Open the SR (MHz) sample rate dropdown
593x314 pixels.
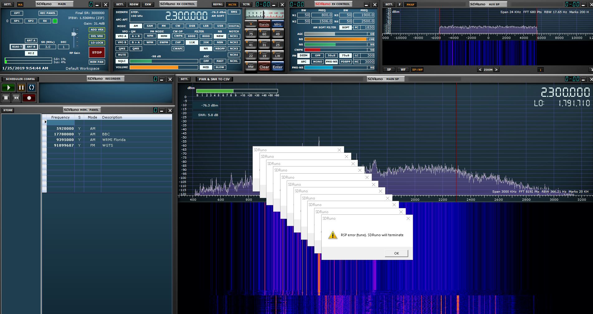(x=48, y=47)
